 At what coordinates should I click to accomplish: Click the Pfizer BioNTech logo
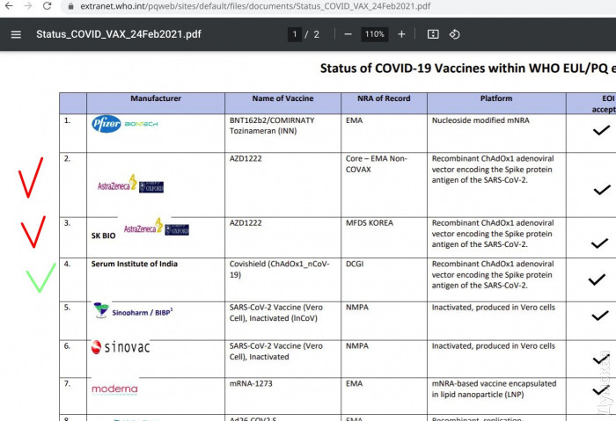coord(124,124)
